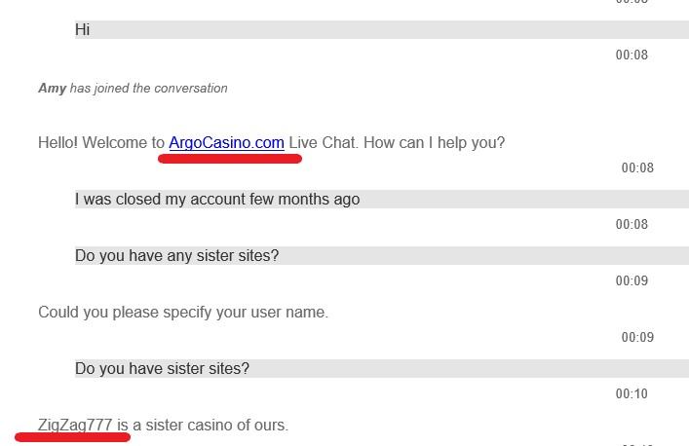This screenshot has height=446, width=689.
Task: Click the timestamp under the welcome greeting
Action: pos(637,168)
